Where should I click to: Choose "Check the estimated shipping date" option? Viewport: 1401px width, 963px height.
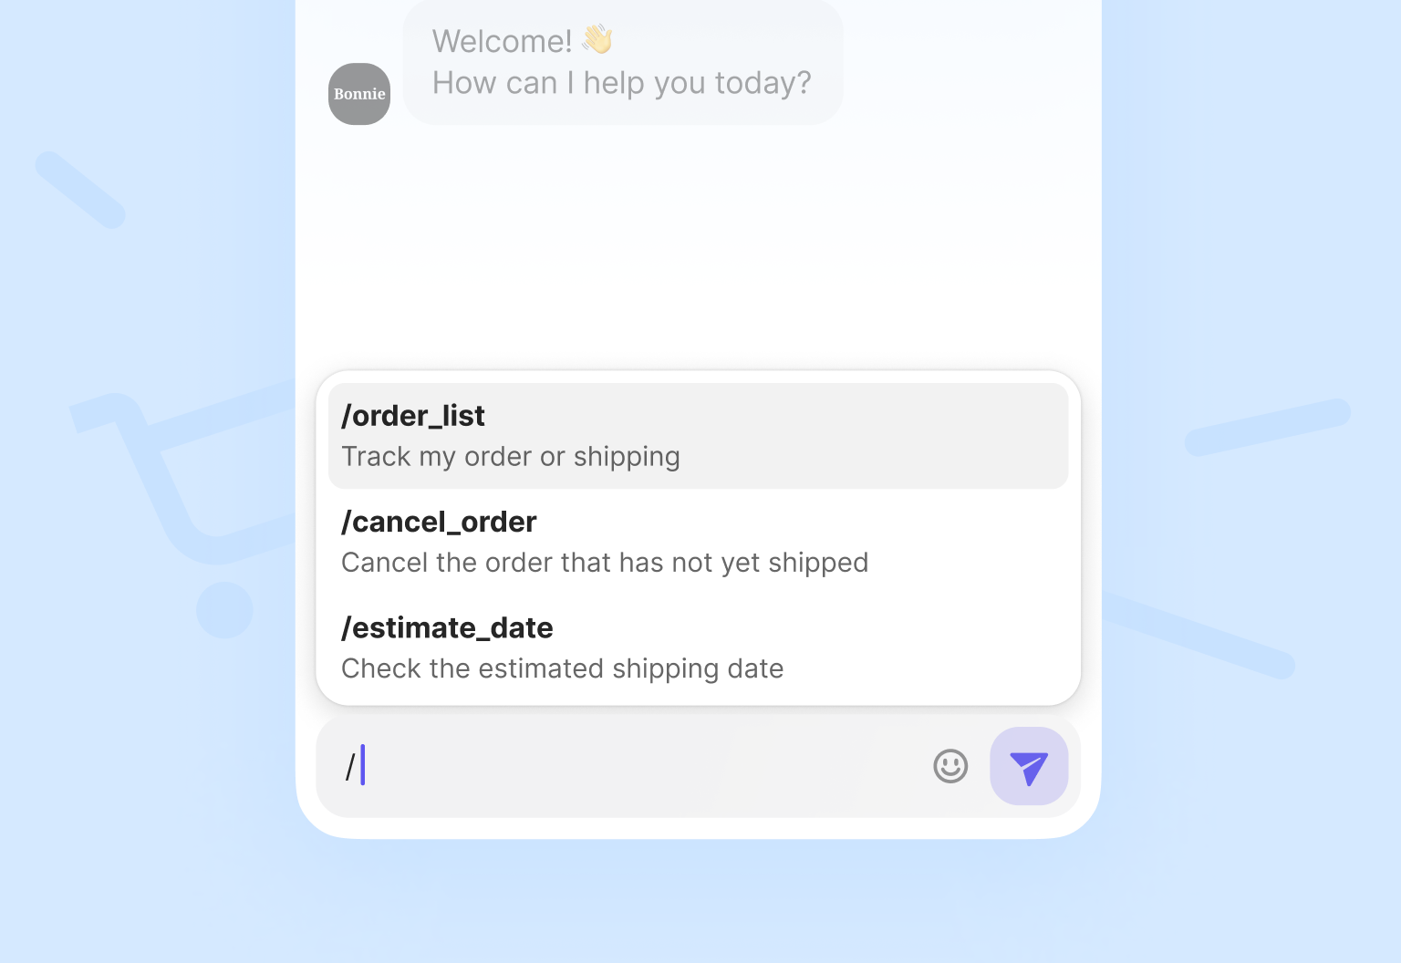pyautogui.click(x=563, y=668)
